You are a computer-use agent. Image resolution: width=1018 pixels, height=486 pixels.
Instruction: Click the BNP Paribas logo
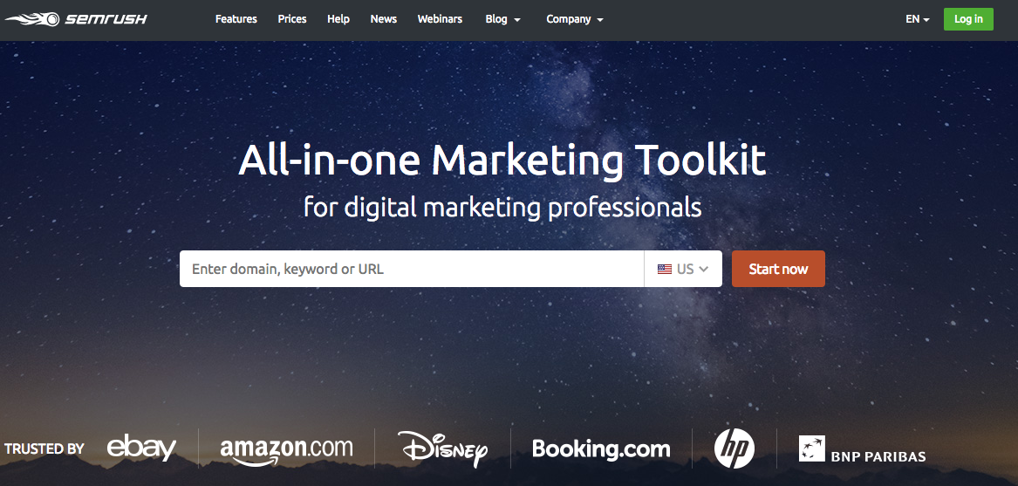[862, 449]
